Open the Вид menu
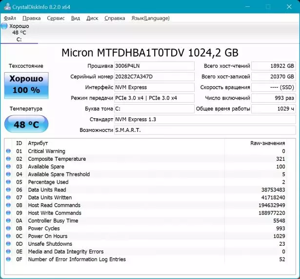The image size is (300, 279). click(x=75, y=18)
